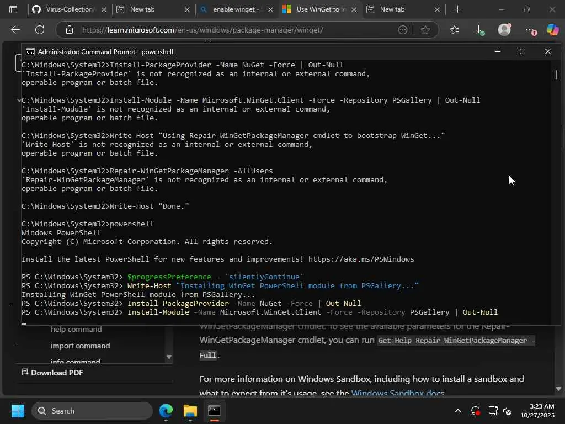565x424 pixels.
Task: Add this page to favorites
Action: [x=425, y=30]
